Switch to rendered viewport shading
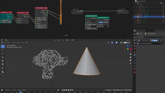 coord(129,43)
